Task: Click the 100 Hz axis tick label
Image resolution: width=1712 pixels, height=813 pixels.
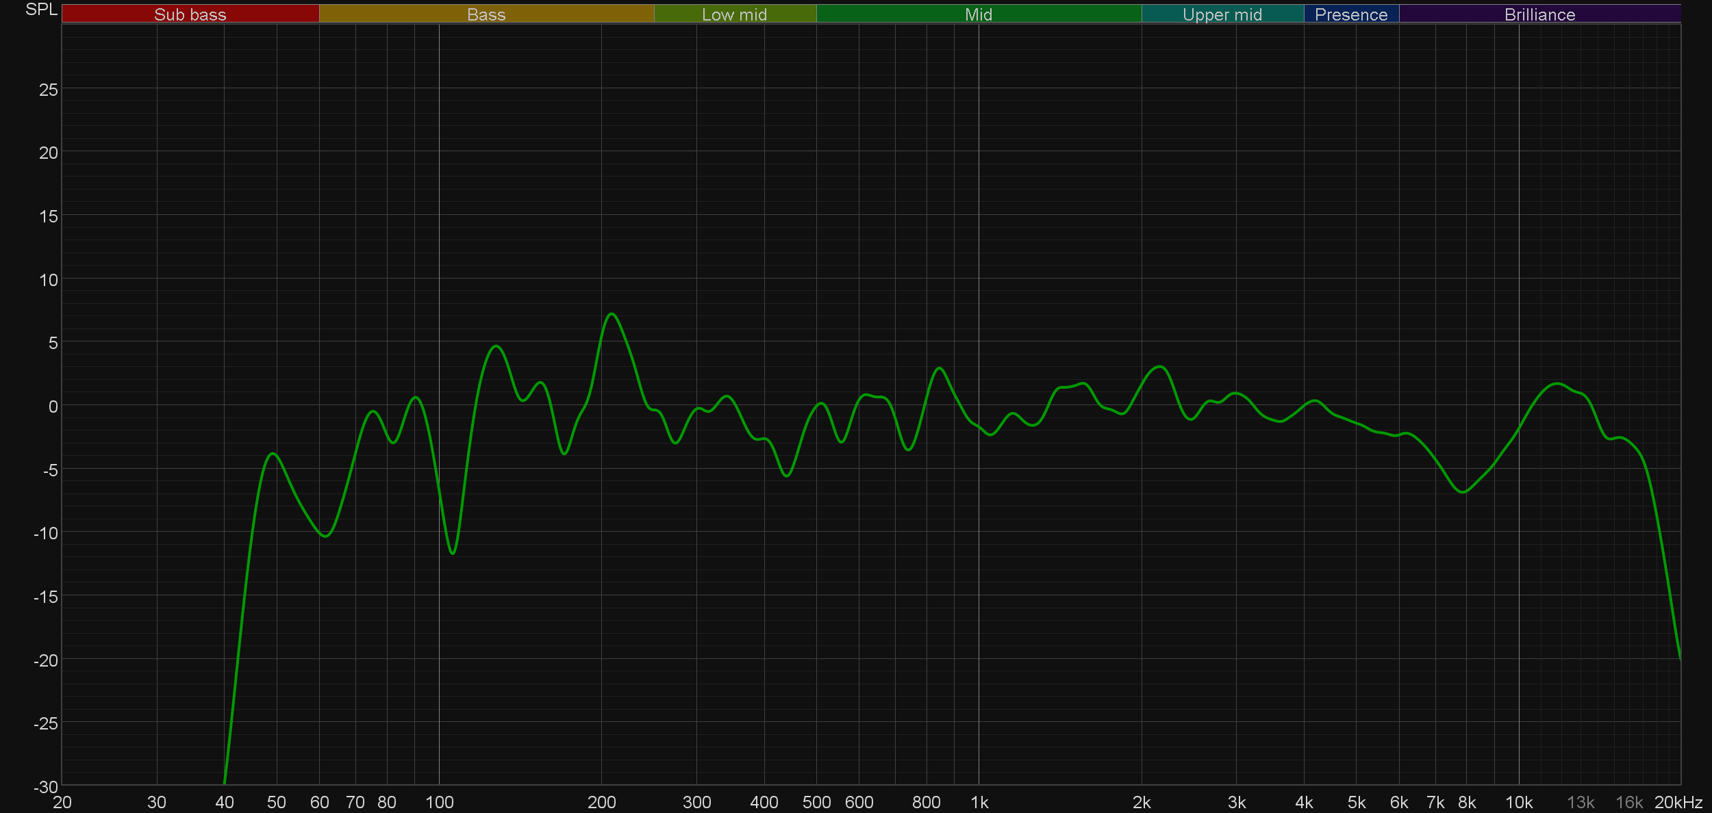Action: pos(439,802)
